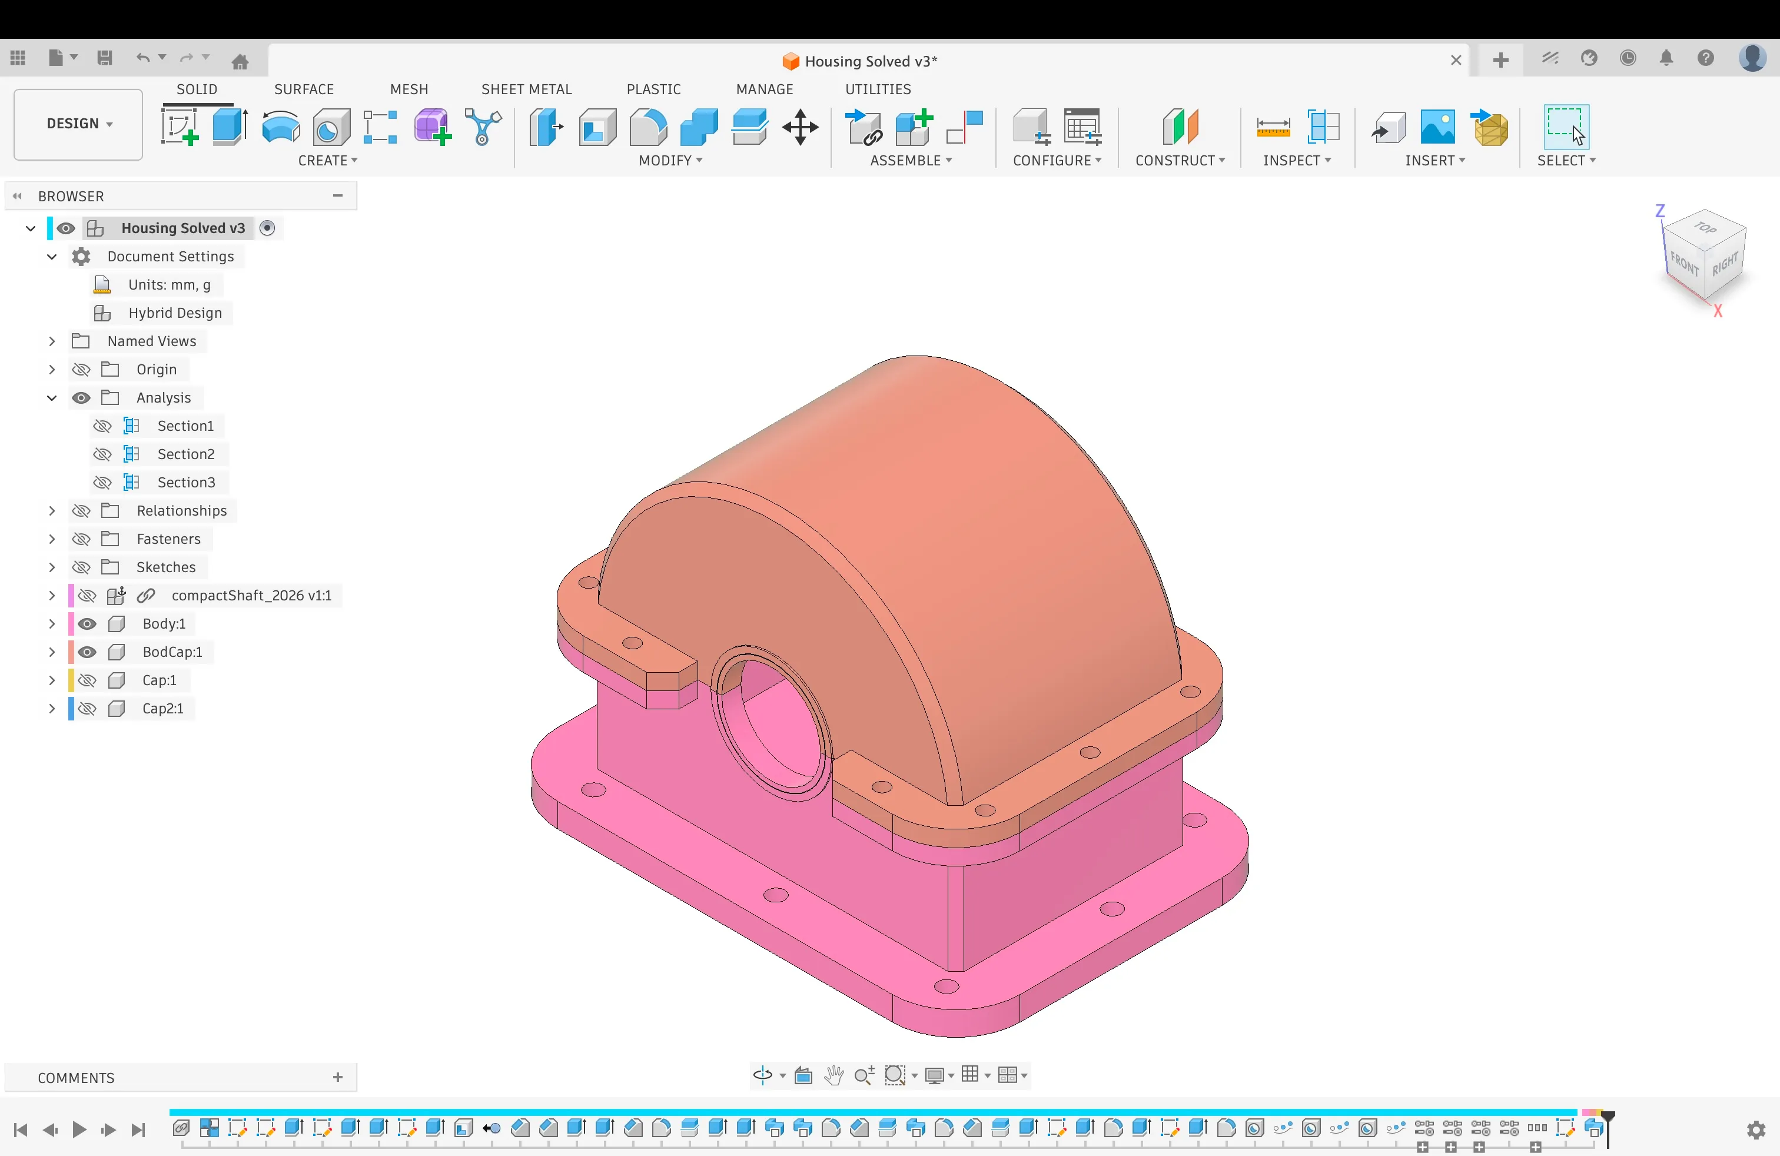Collapse Document Settings node
Image resolution: width=1780 pixels, height=1156 pixels.
52,257
